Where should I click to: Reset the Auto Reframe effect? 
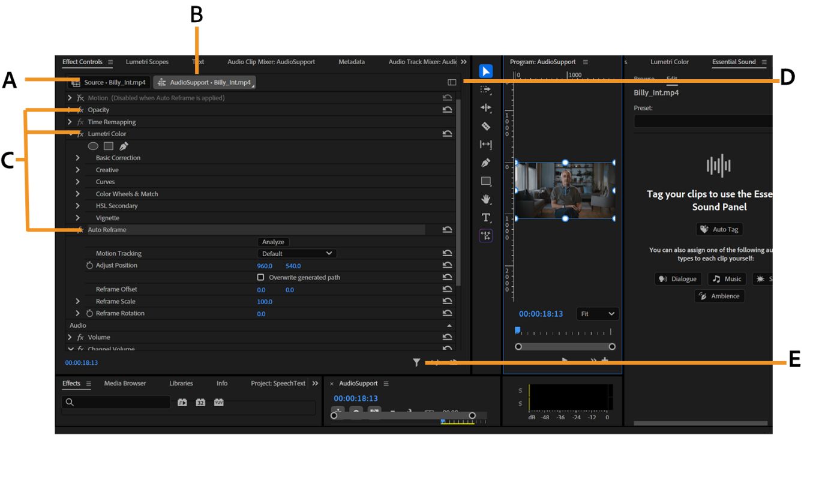pyautogui.click(x=447, y=230)
